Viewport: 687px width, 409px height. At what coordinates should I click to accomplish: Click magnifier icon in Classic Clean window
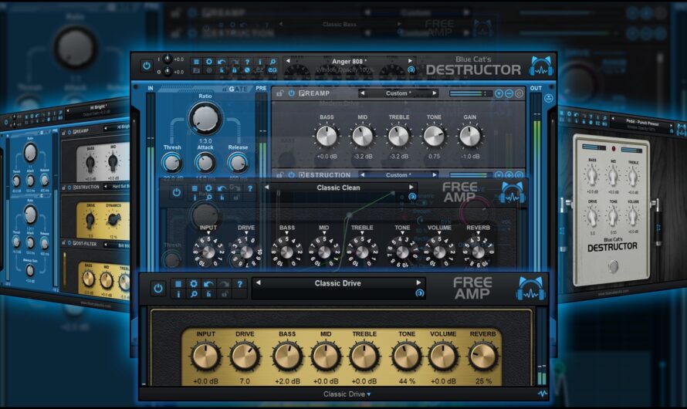[208, 198]
